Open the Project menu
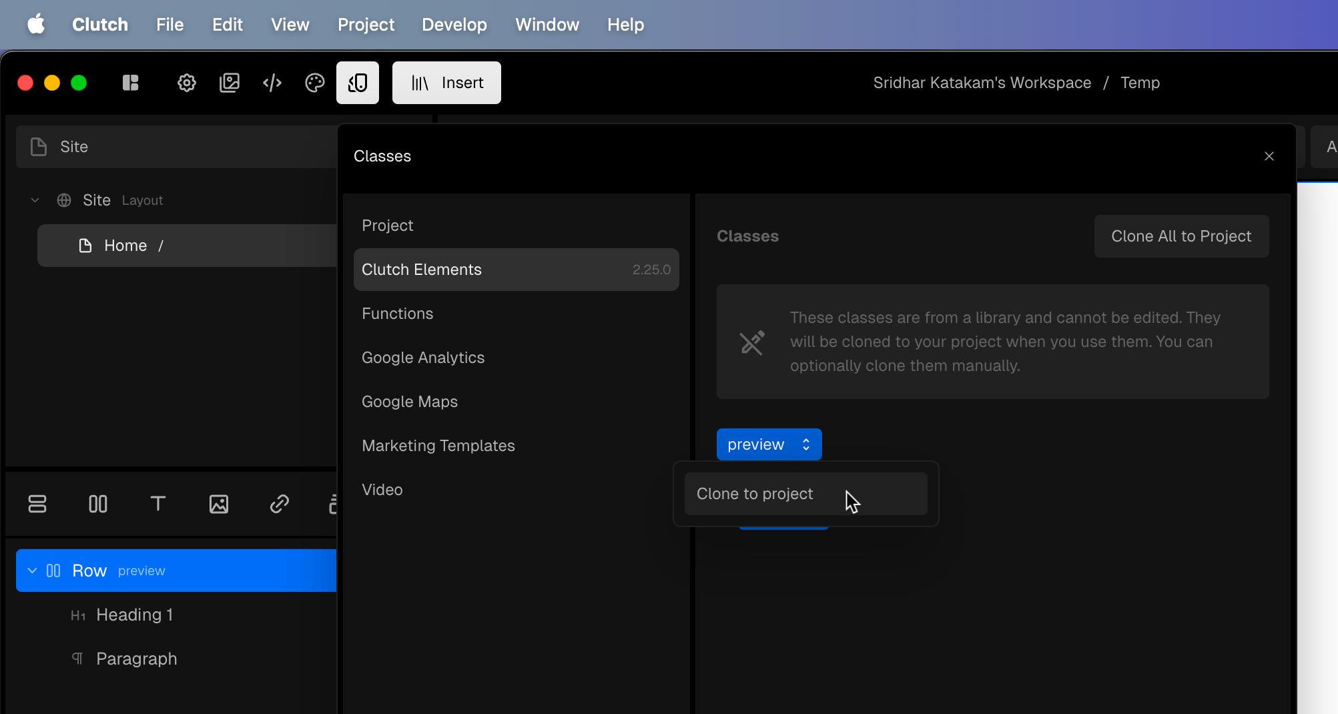The height and width of the screenshot is (714, 1338). point(366,25)
